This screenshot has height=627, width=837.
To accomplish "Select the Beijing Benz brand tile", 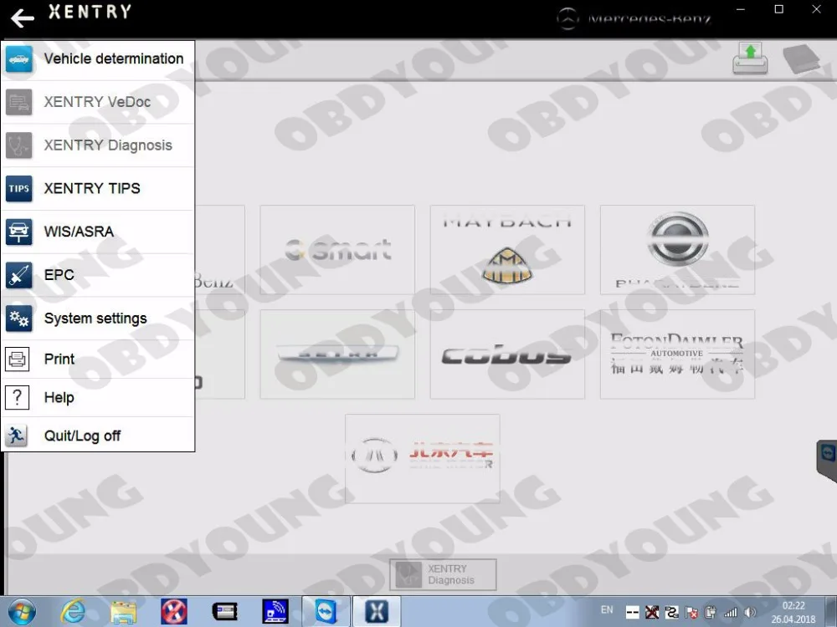I will pos(422,458).
